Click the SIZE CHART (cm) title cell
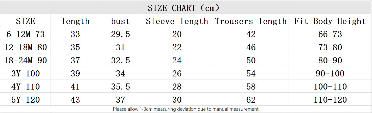This screenshot has height=113, width=372. point(184,8)
